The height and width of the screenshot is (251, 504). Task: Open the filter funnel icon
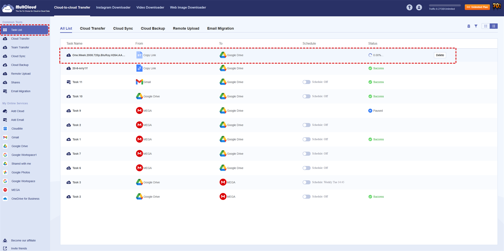476,26
